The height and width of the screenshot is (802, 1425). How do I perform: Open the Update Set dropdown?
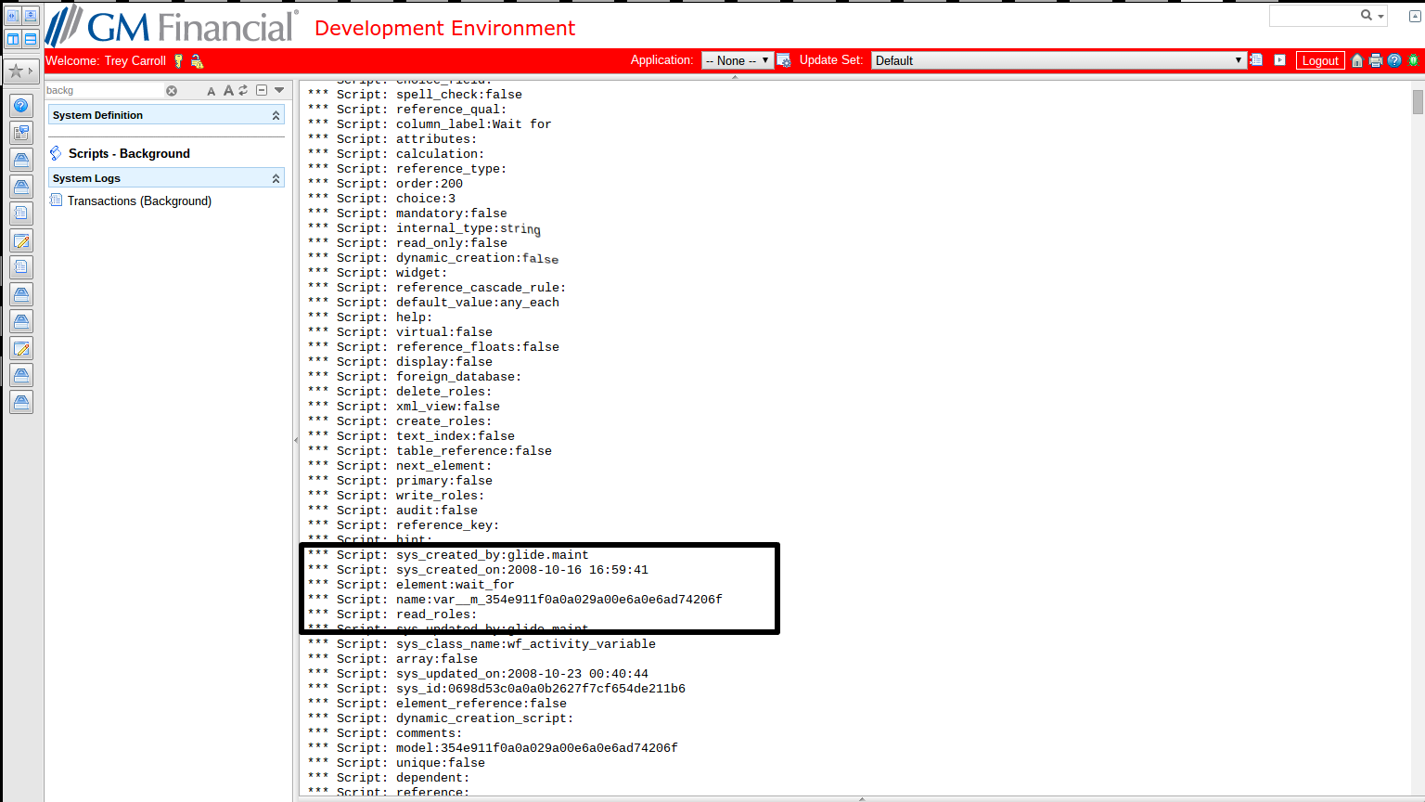click(x=1059, y=60)
